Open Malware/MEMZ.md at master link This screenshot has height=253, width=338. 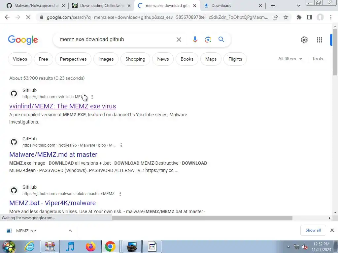53,155
